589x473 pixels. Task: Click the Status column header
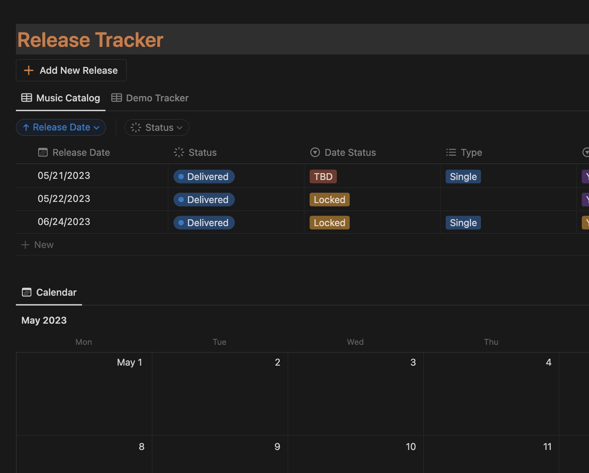tap(195, 152)
